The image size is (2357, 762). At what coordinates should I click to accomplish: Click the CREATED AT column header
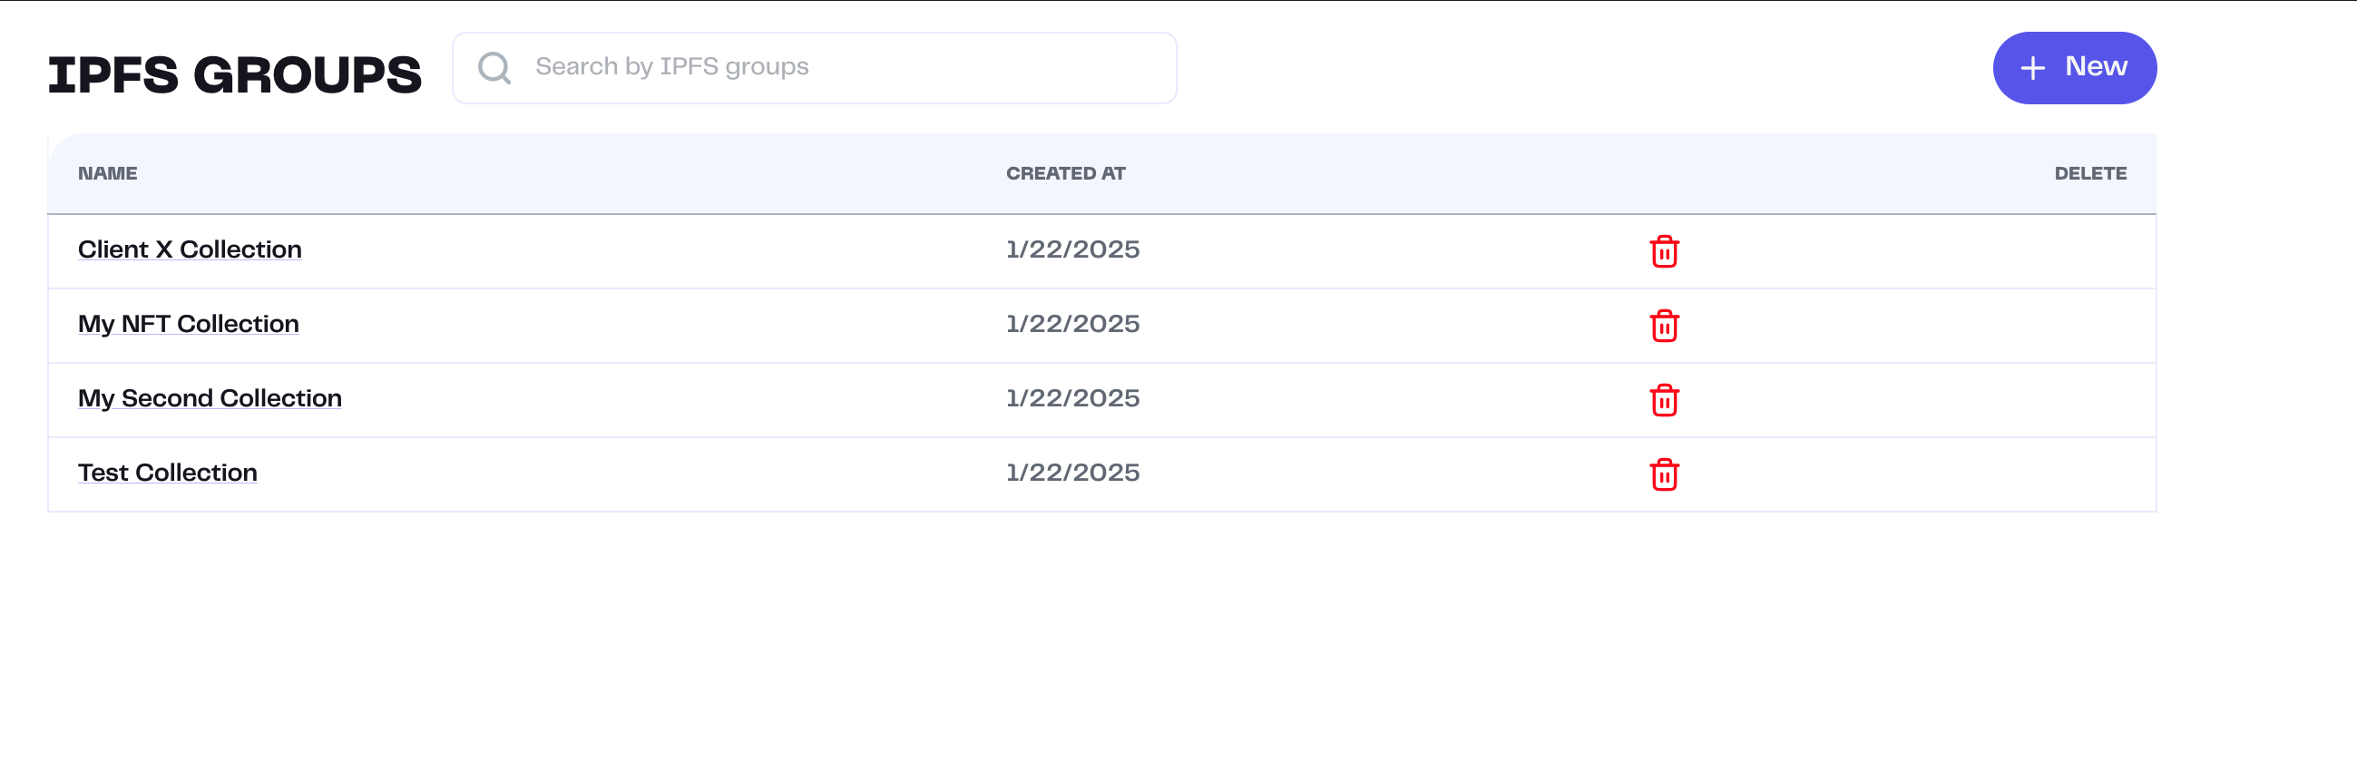1066,173
